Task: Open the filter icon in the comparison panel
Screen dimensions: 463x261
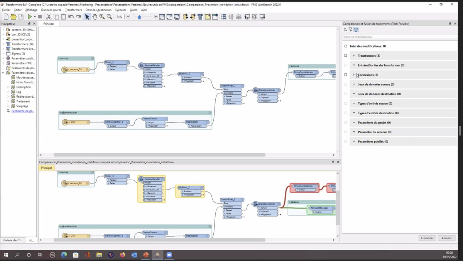Action: coord(350,30)
